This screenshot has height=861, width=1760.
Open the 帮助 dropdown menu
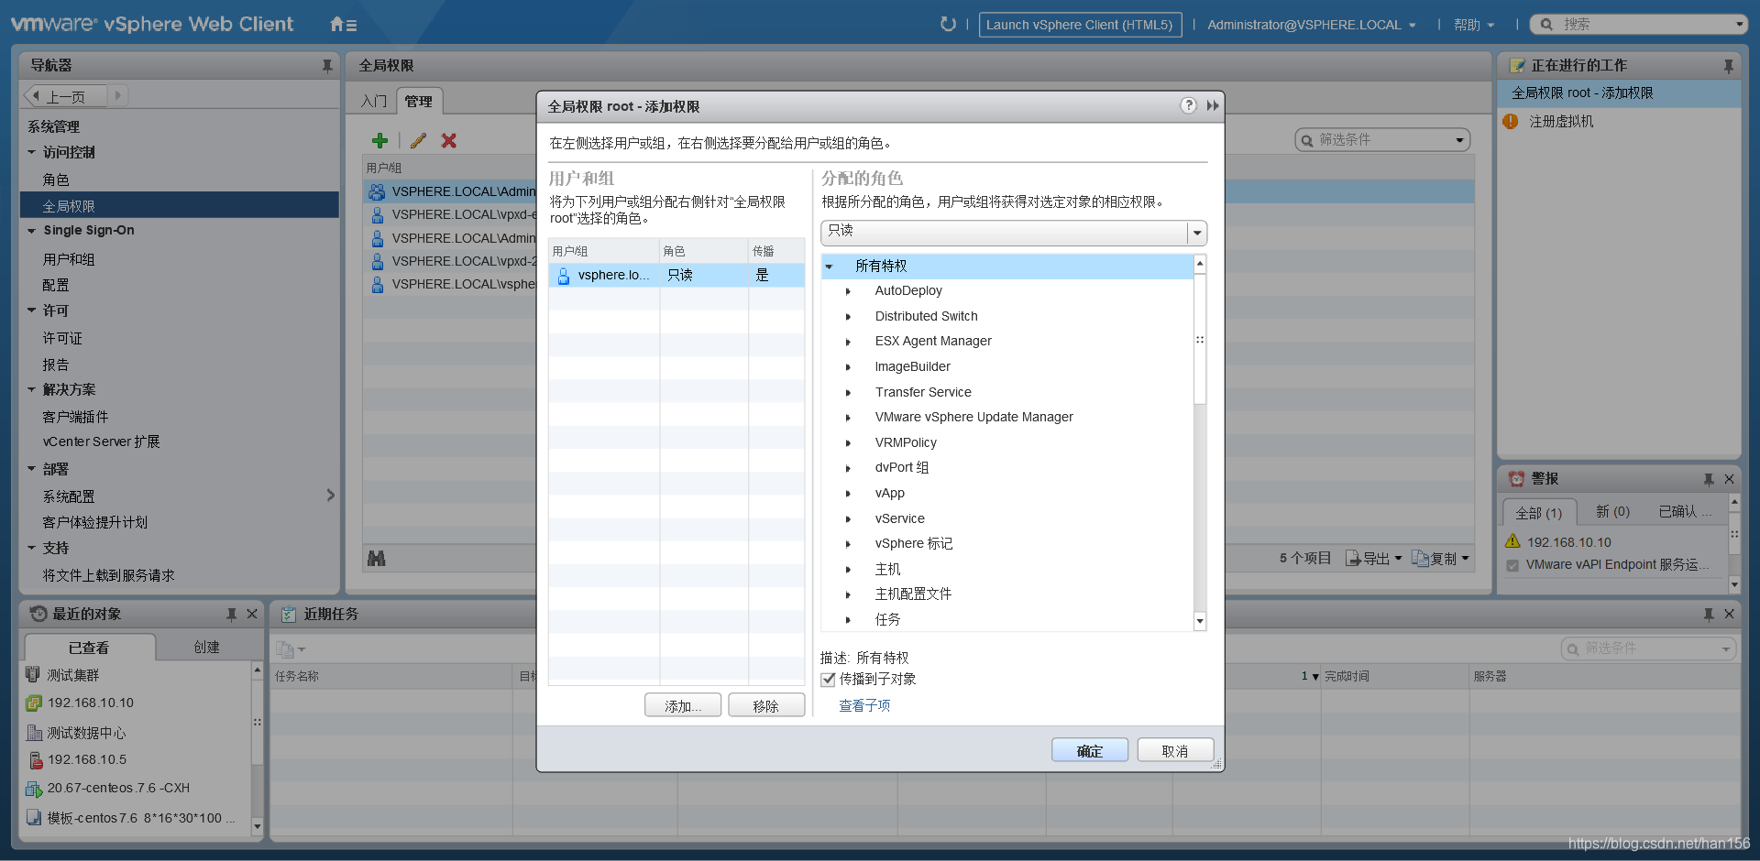pos(1474,25)
